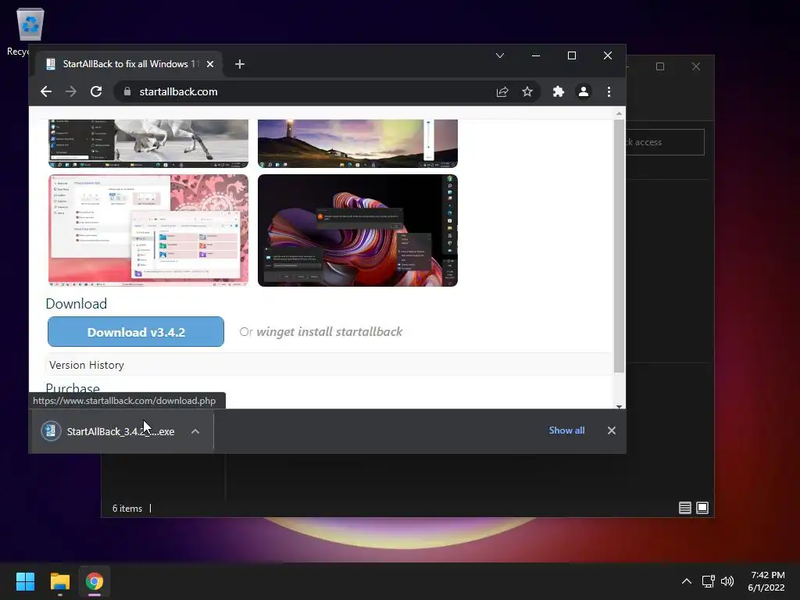
Task: Share this page using the share icon
Action: click(502, 92)
